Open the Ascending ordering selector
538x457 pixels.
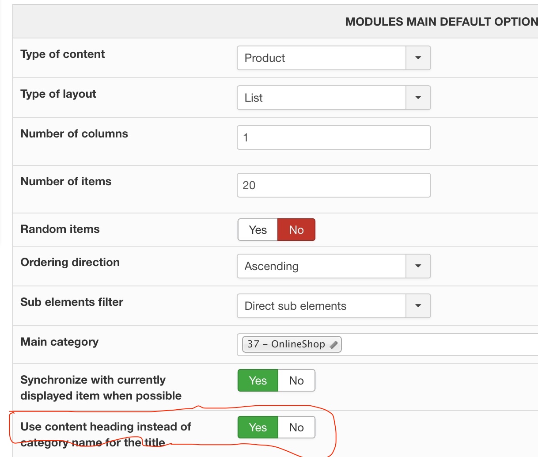pyautogui.click(x=321, y=266)
